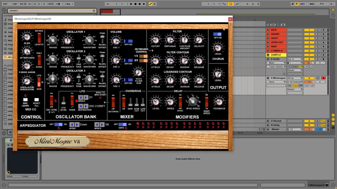Click the filter Emphasis knob
This screenshot has height=189, width=337.
pyautogui.click(x=170, y=40)
